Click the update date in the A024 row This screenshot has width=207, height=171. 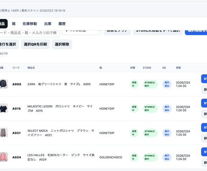point(183,157)
